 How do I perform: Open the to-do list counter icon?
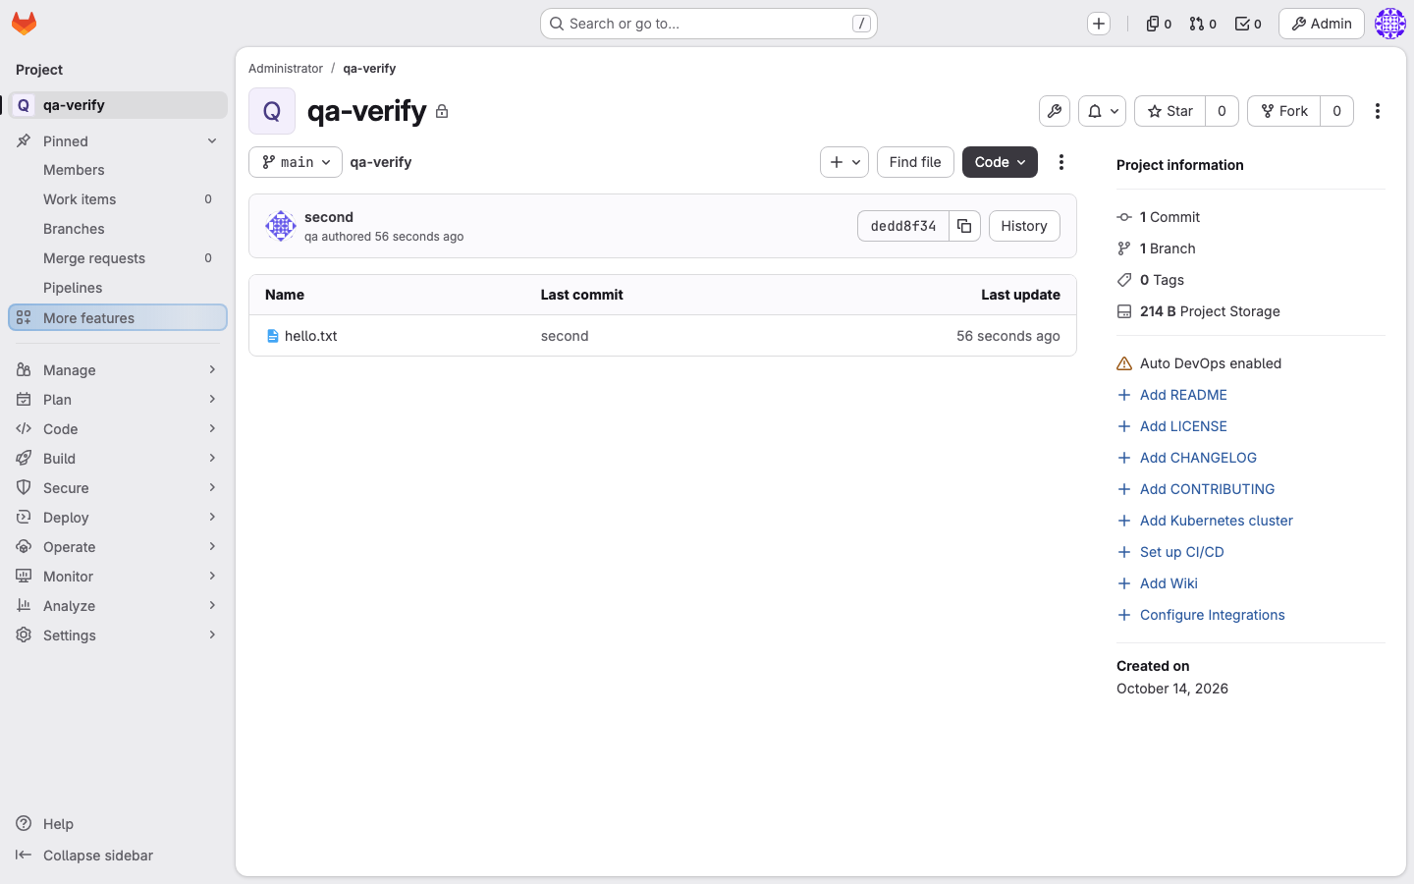click(1248, 24)
